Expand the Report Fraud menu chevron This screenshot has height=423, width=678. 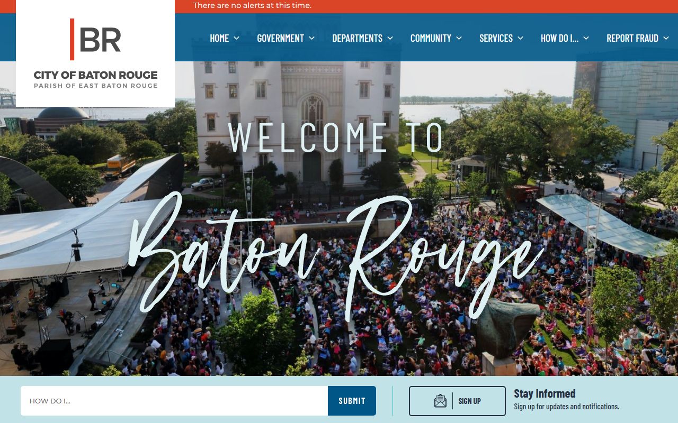pyautogui.click(x=666, y=38)
